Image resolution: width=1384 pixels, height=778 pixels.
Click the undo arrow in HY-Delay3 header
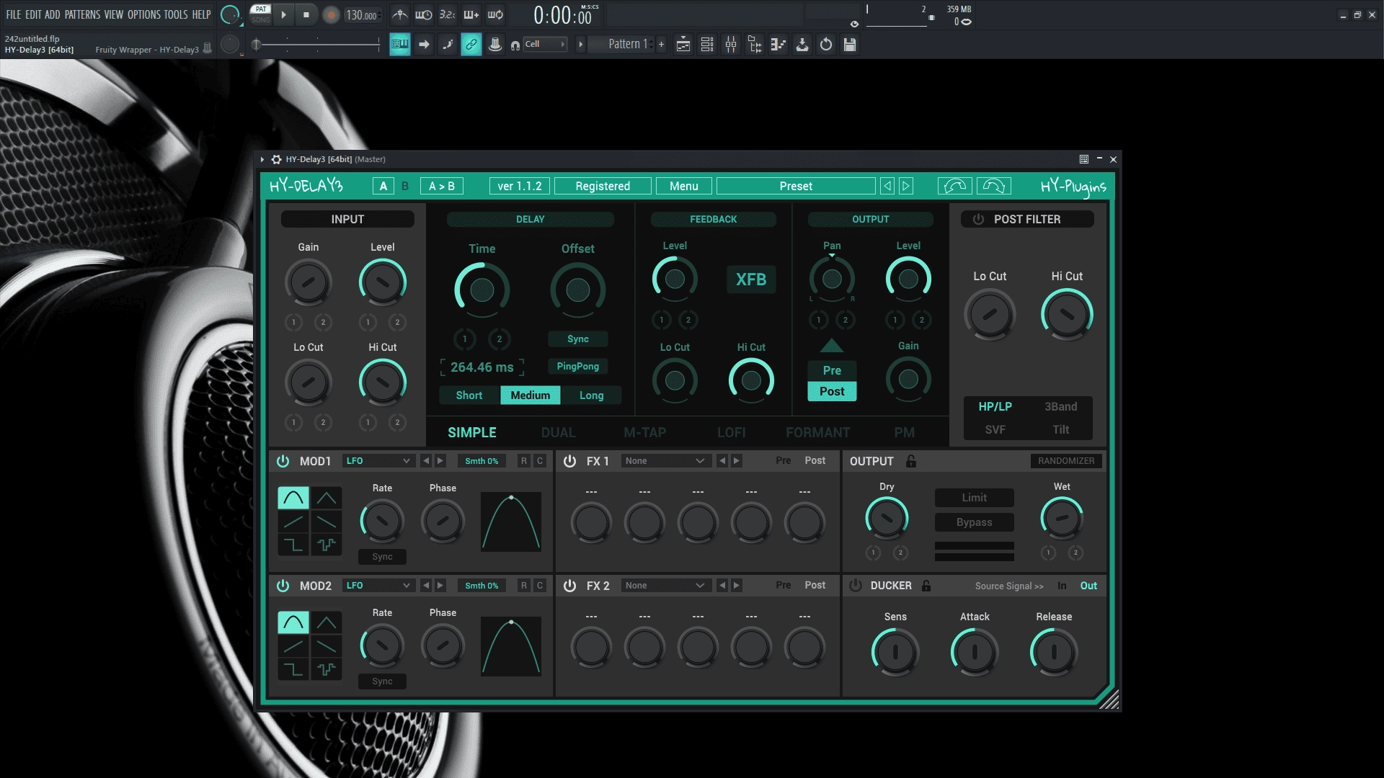pyautogui.click(x=955, y=186)
